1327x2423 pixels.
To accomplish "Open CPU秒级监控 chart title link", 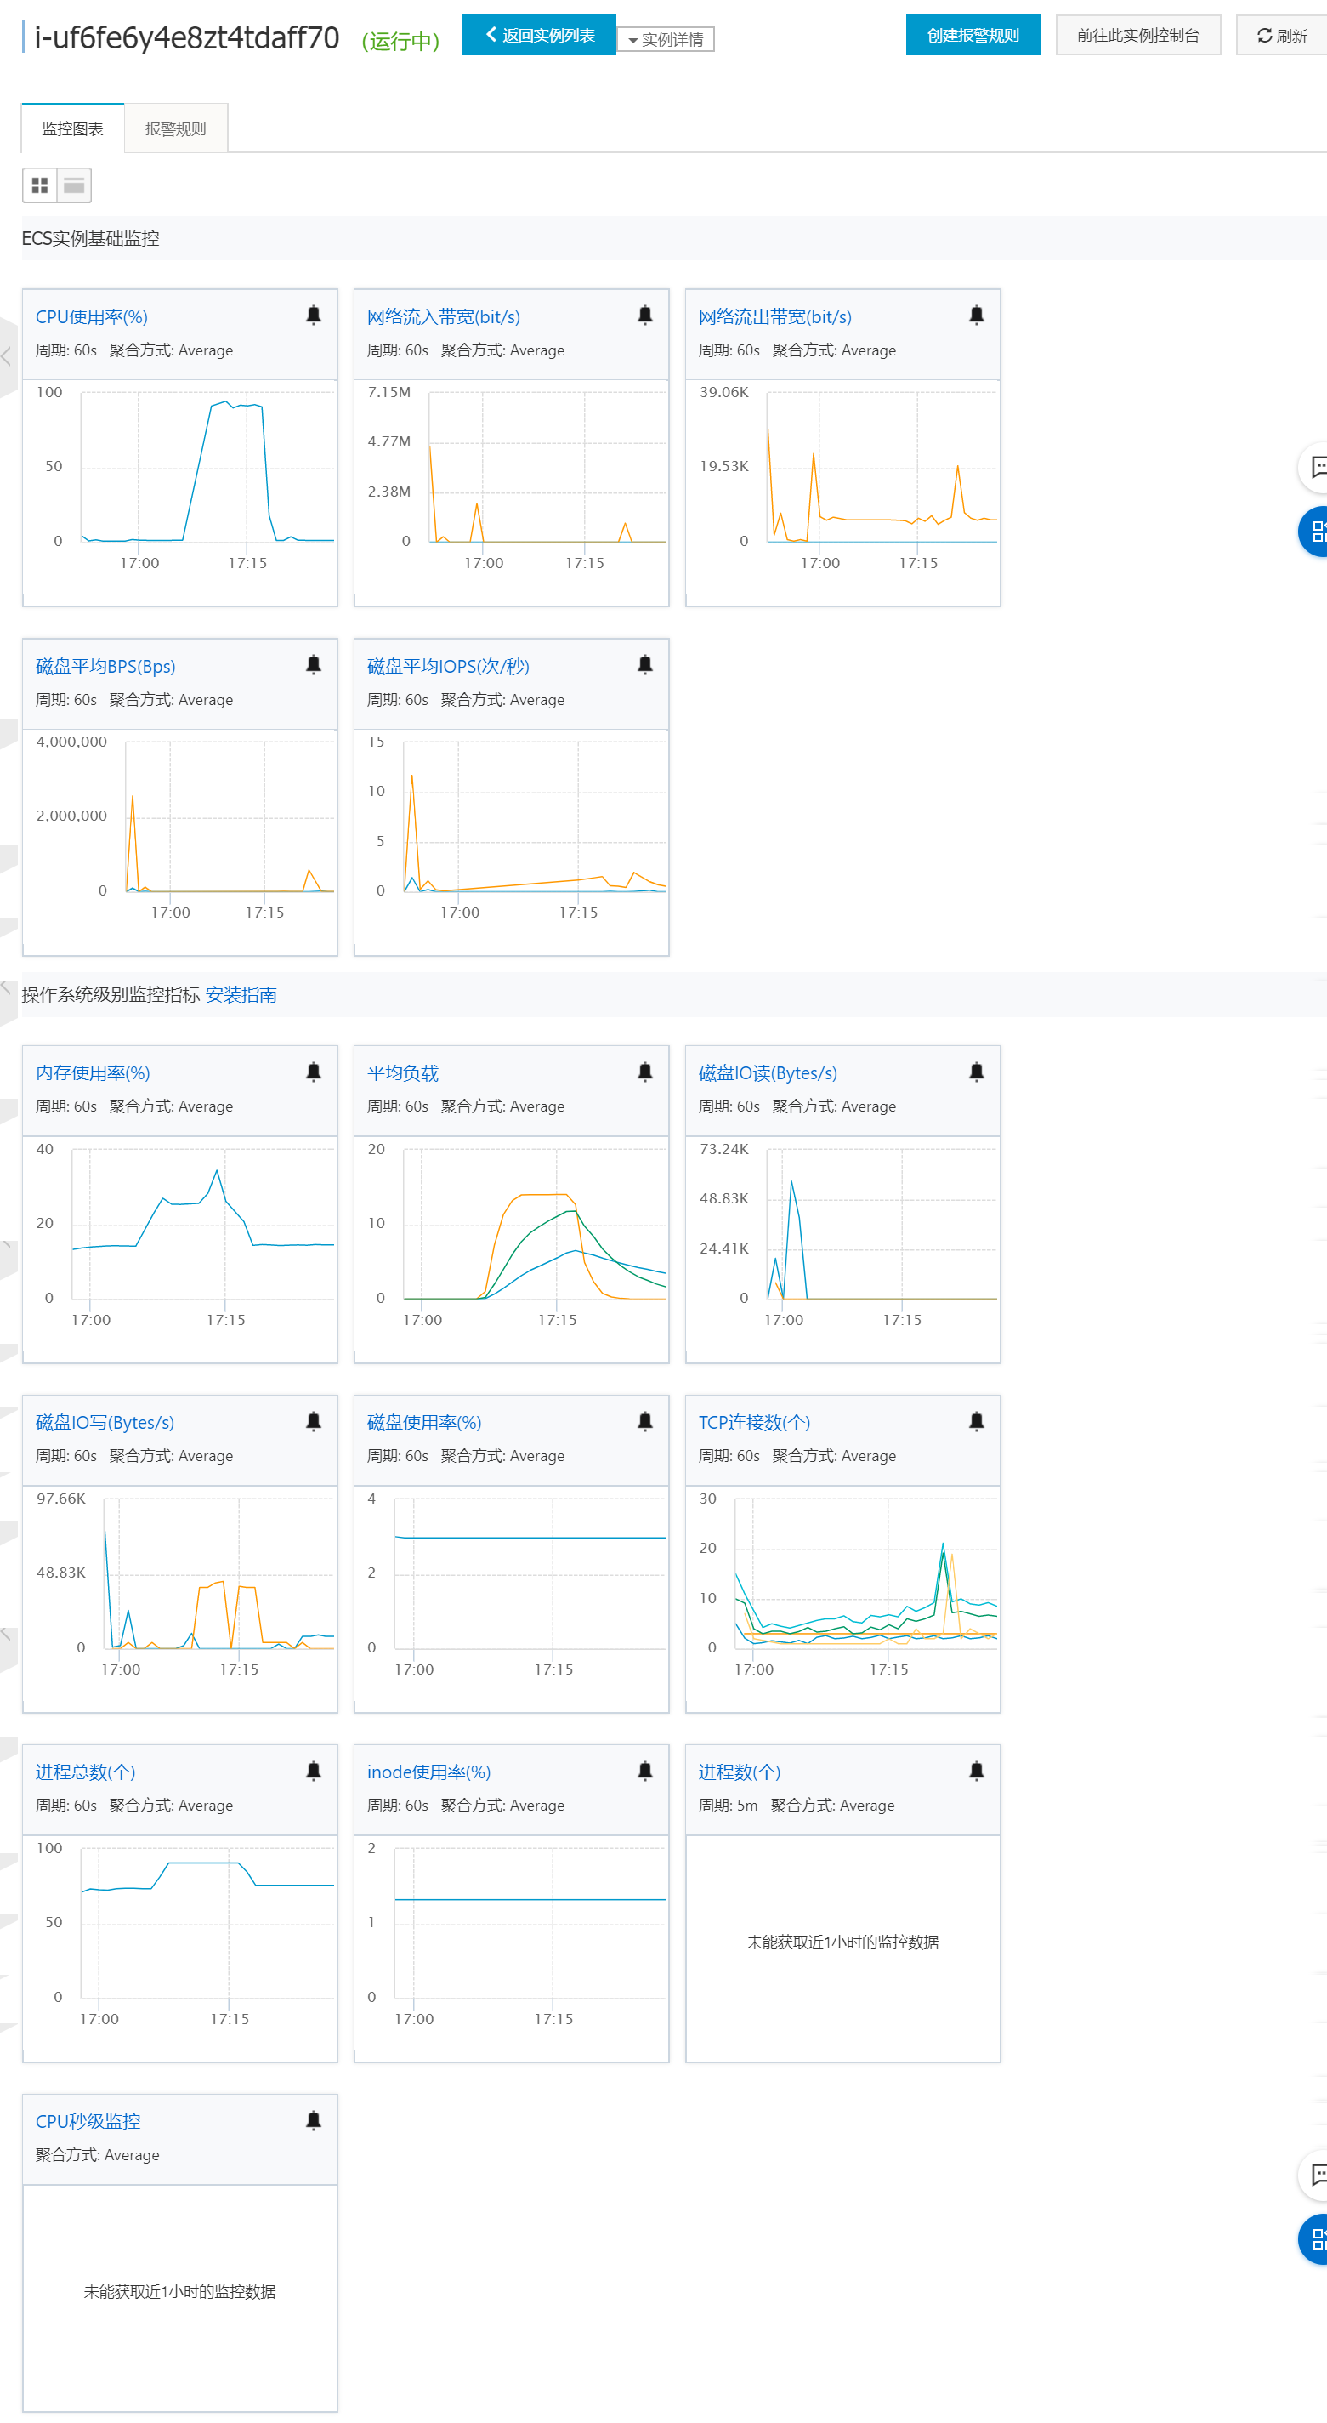I will [88, 2121].
